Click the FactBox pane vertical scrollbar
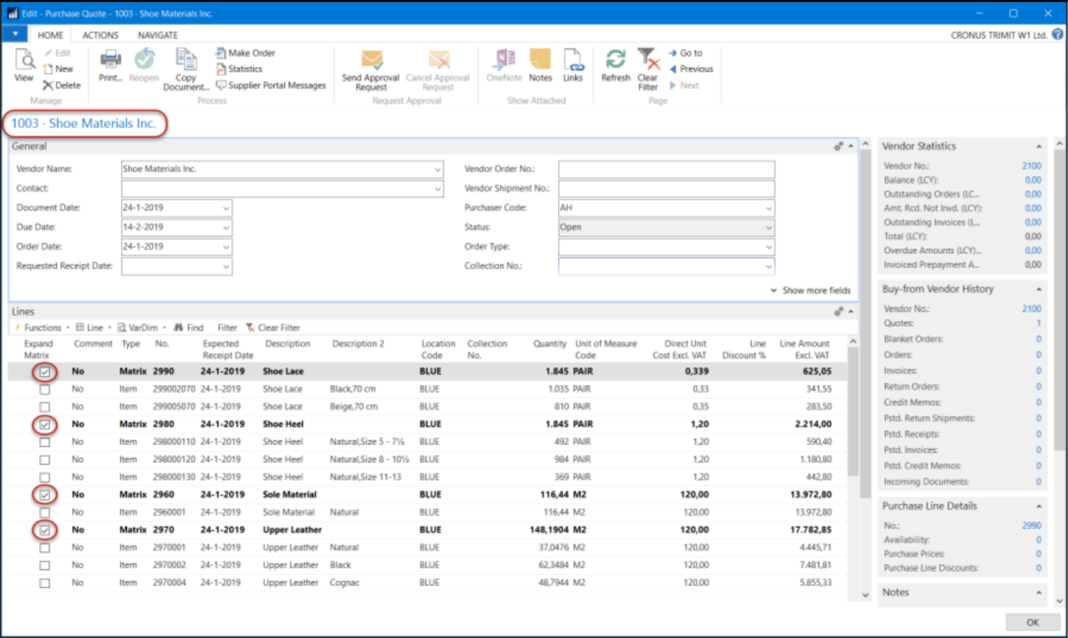Viewport: 1068px width, 638px height. pyautogui.click(x=1059, y=300)
